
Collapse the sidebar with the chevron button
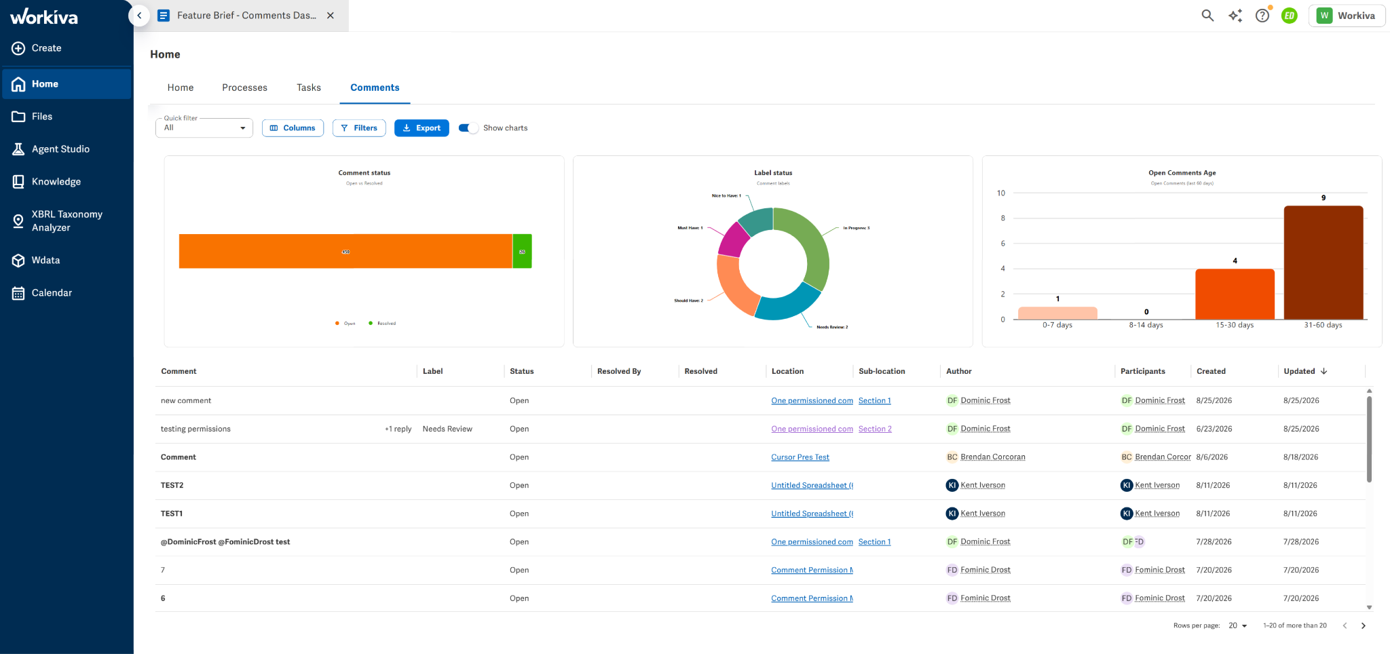(x=139, y=16)
